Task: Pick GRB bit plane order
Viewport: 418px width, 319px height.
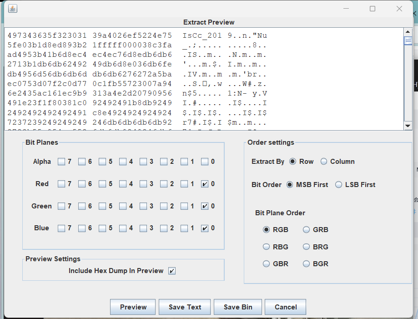Action: (x=307, y=230)
